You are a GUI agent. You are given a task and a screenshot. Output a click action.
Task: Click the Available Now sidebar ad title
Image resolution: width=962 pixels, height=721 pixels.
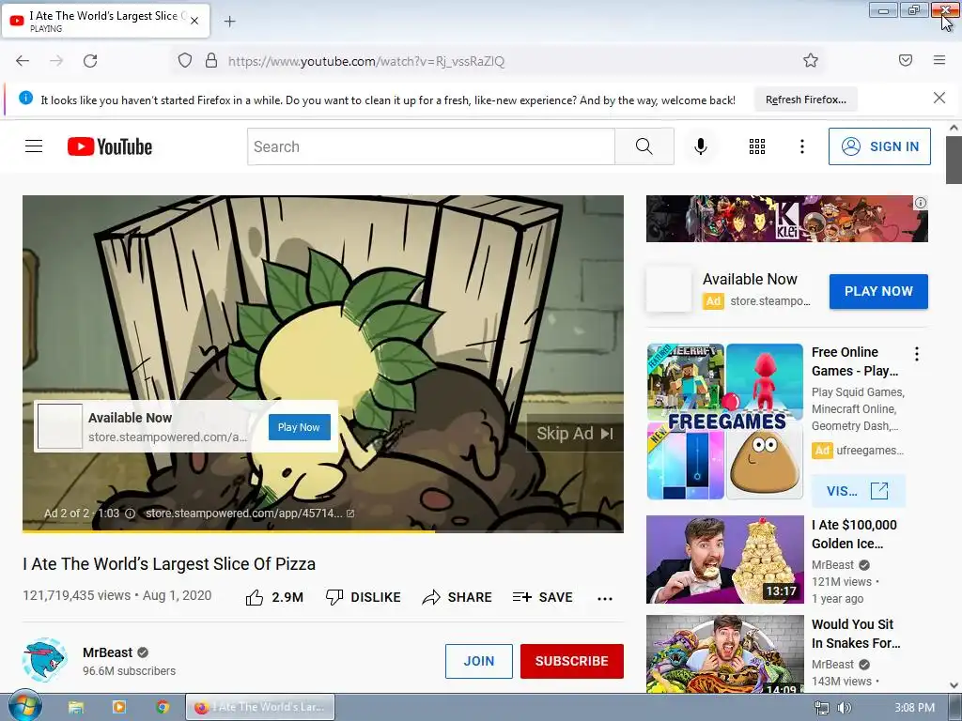(x=750, y=280)
